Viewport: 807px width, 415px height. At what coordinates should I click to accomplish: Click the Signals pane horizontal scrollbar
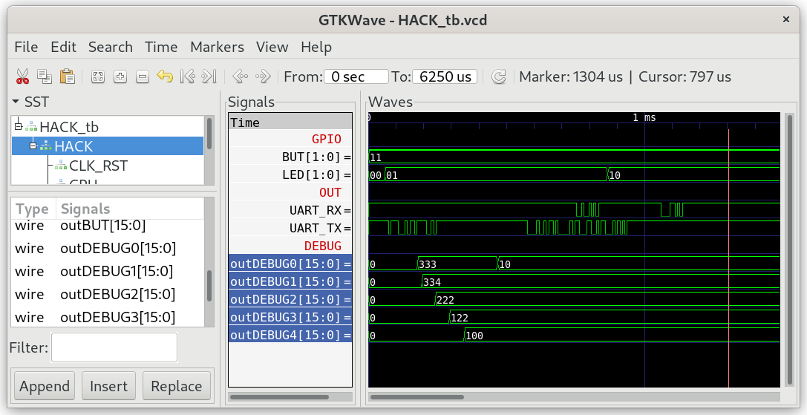(279, 397)
